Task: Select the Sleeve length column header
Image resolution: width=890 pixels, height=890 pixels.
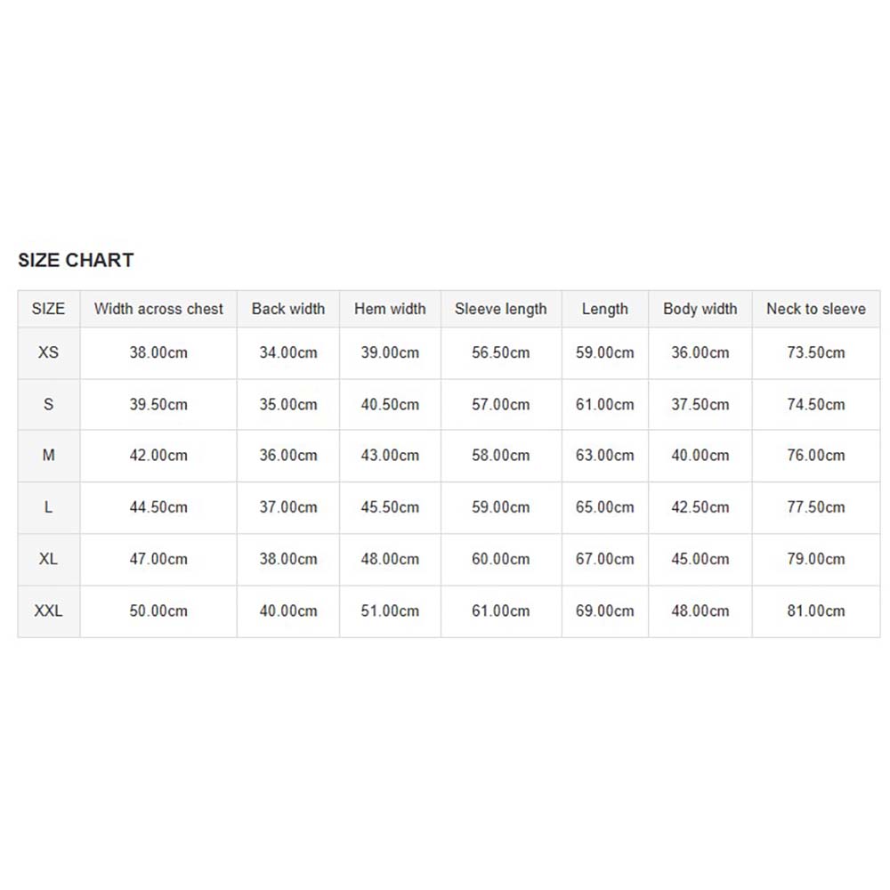Action: click(501, 309)
